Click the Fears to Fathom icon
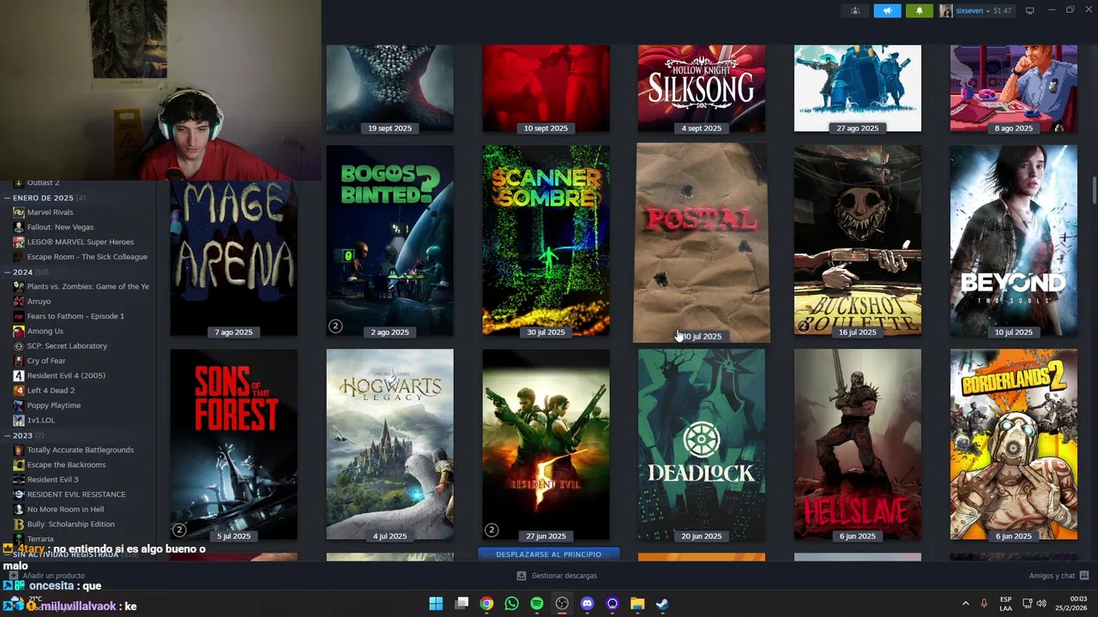Screen dimensions: 1098x617 coord(19,316)
